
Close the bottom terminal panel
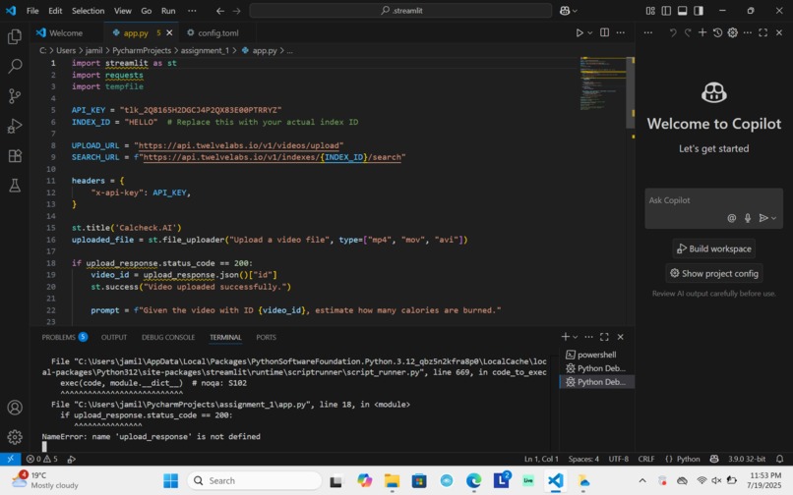pos(621,337)
